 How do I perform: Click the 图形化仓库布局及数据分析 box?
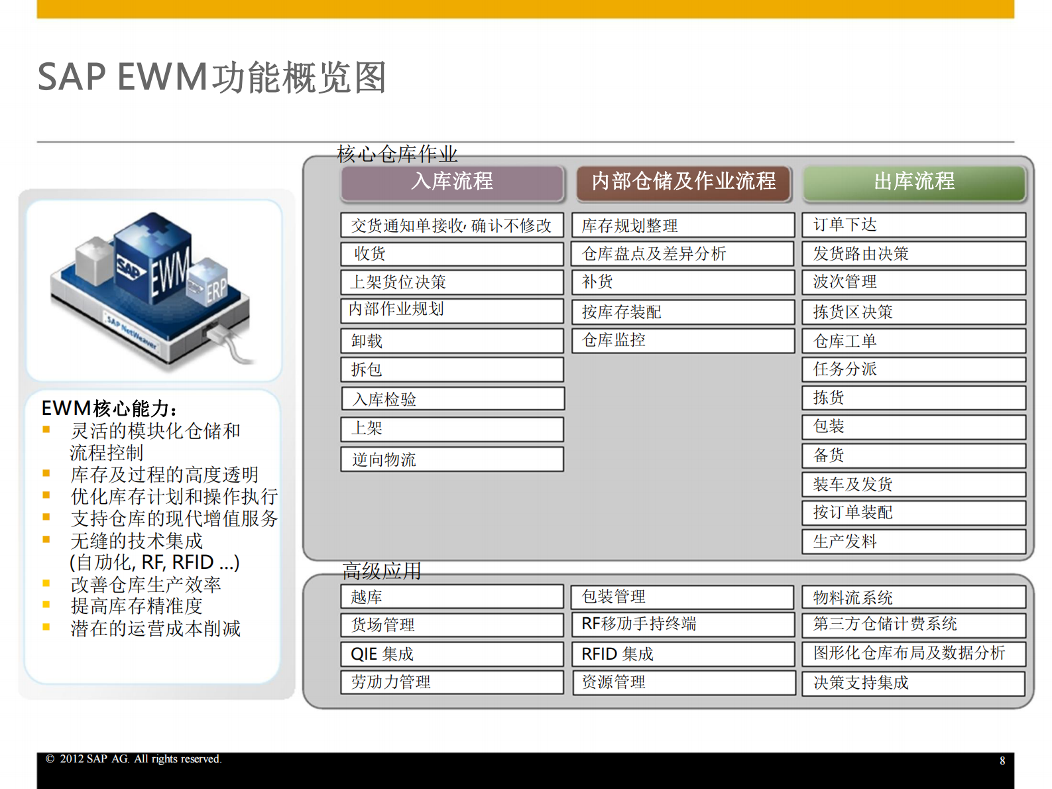914,654
